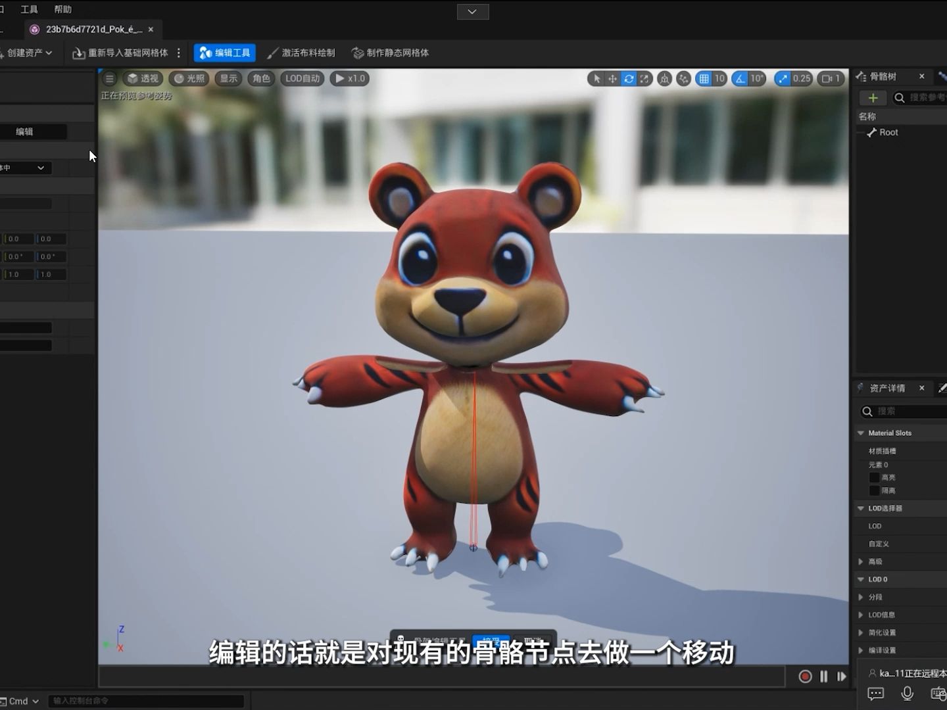This screenshot has height=710, width=947.
Task: Click the microphone icon at bottom right
Action: click(x=908, y=694)
